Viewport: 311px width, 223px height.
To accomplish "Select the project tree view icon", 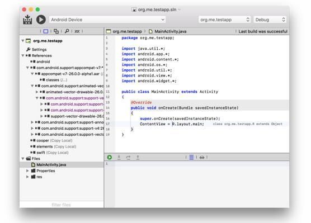I will coord(46,31).
